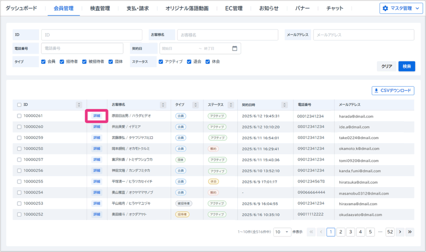Screen dimensions: 426x252
Task: Select the row checkbox for ID 10000261
Action: click(x=19, y=116)
